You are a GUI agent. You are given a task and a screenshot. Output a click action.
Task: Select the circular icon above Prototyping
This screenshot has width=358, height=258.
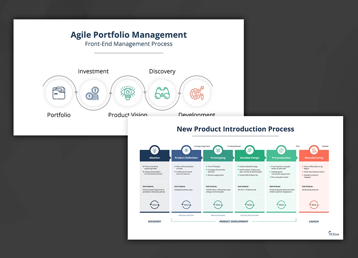coord(218,150)
